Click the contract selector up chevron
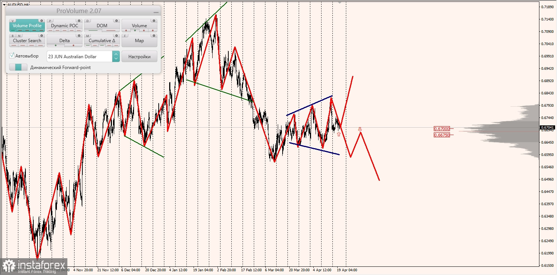Image resolution: width=557 pixels, height=275 pixels. 116,54
